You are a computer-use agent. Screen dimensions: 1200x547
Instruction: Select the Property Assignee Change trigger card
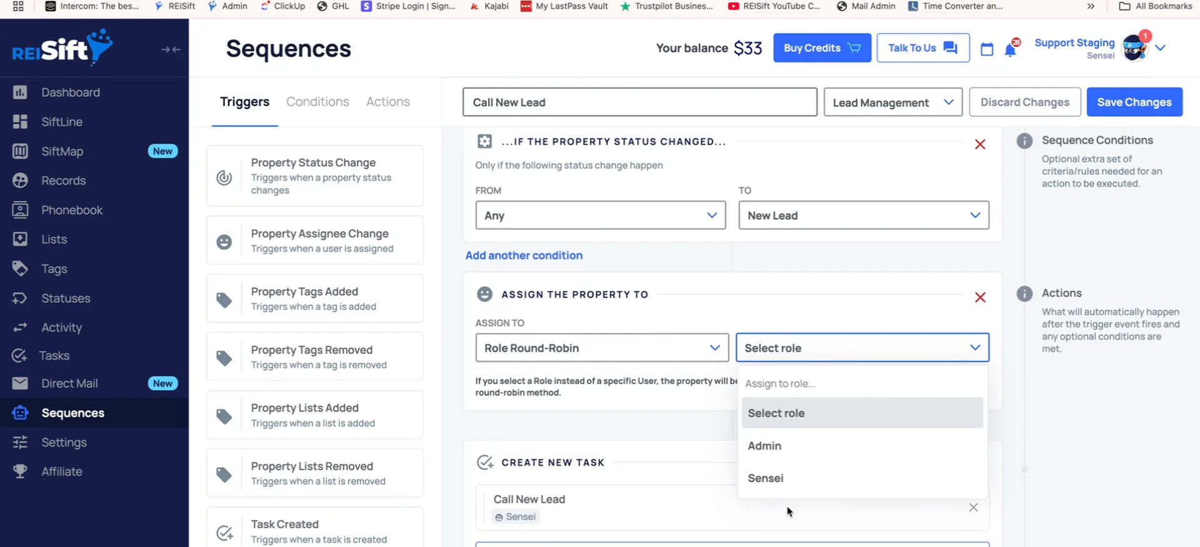coord(315,240)
